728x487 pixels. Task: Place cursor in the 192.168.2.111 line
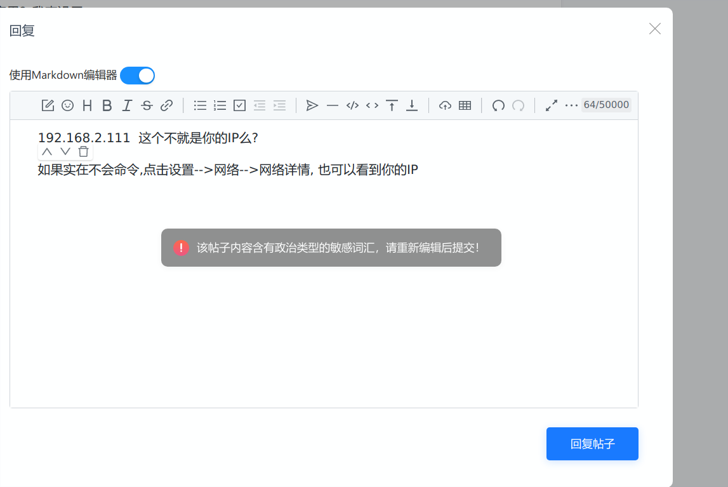coord(148,138)
